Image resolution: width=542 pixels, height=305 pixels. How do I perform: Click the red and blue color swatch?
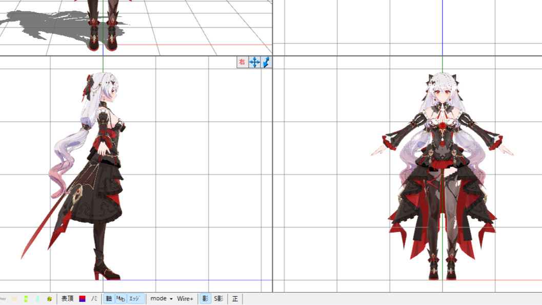[82, 298]
